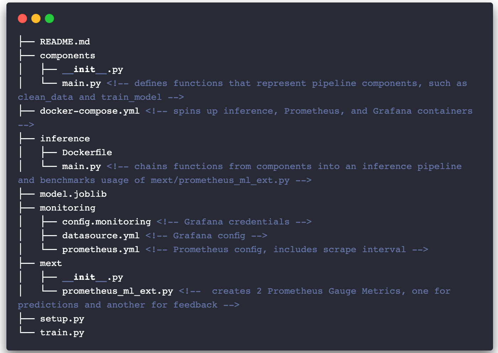Image resolution: width=498 pixels, height=353 pixels.
Task: Select the components folder entry
Action: tap(68, 56)
